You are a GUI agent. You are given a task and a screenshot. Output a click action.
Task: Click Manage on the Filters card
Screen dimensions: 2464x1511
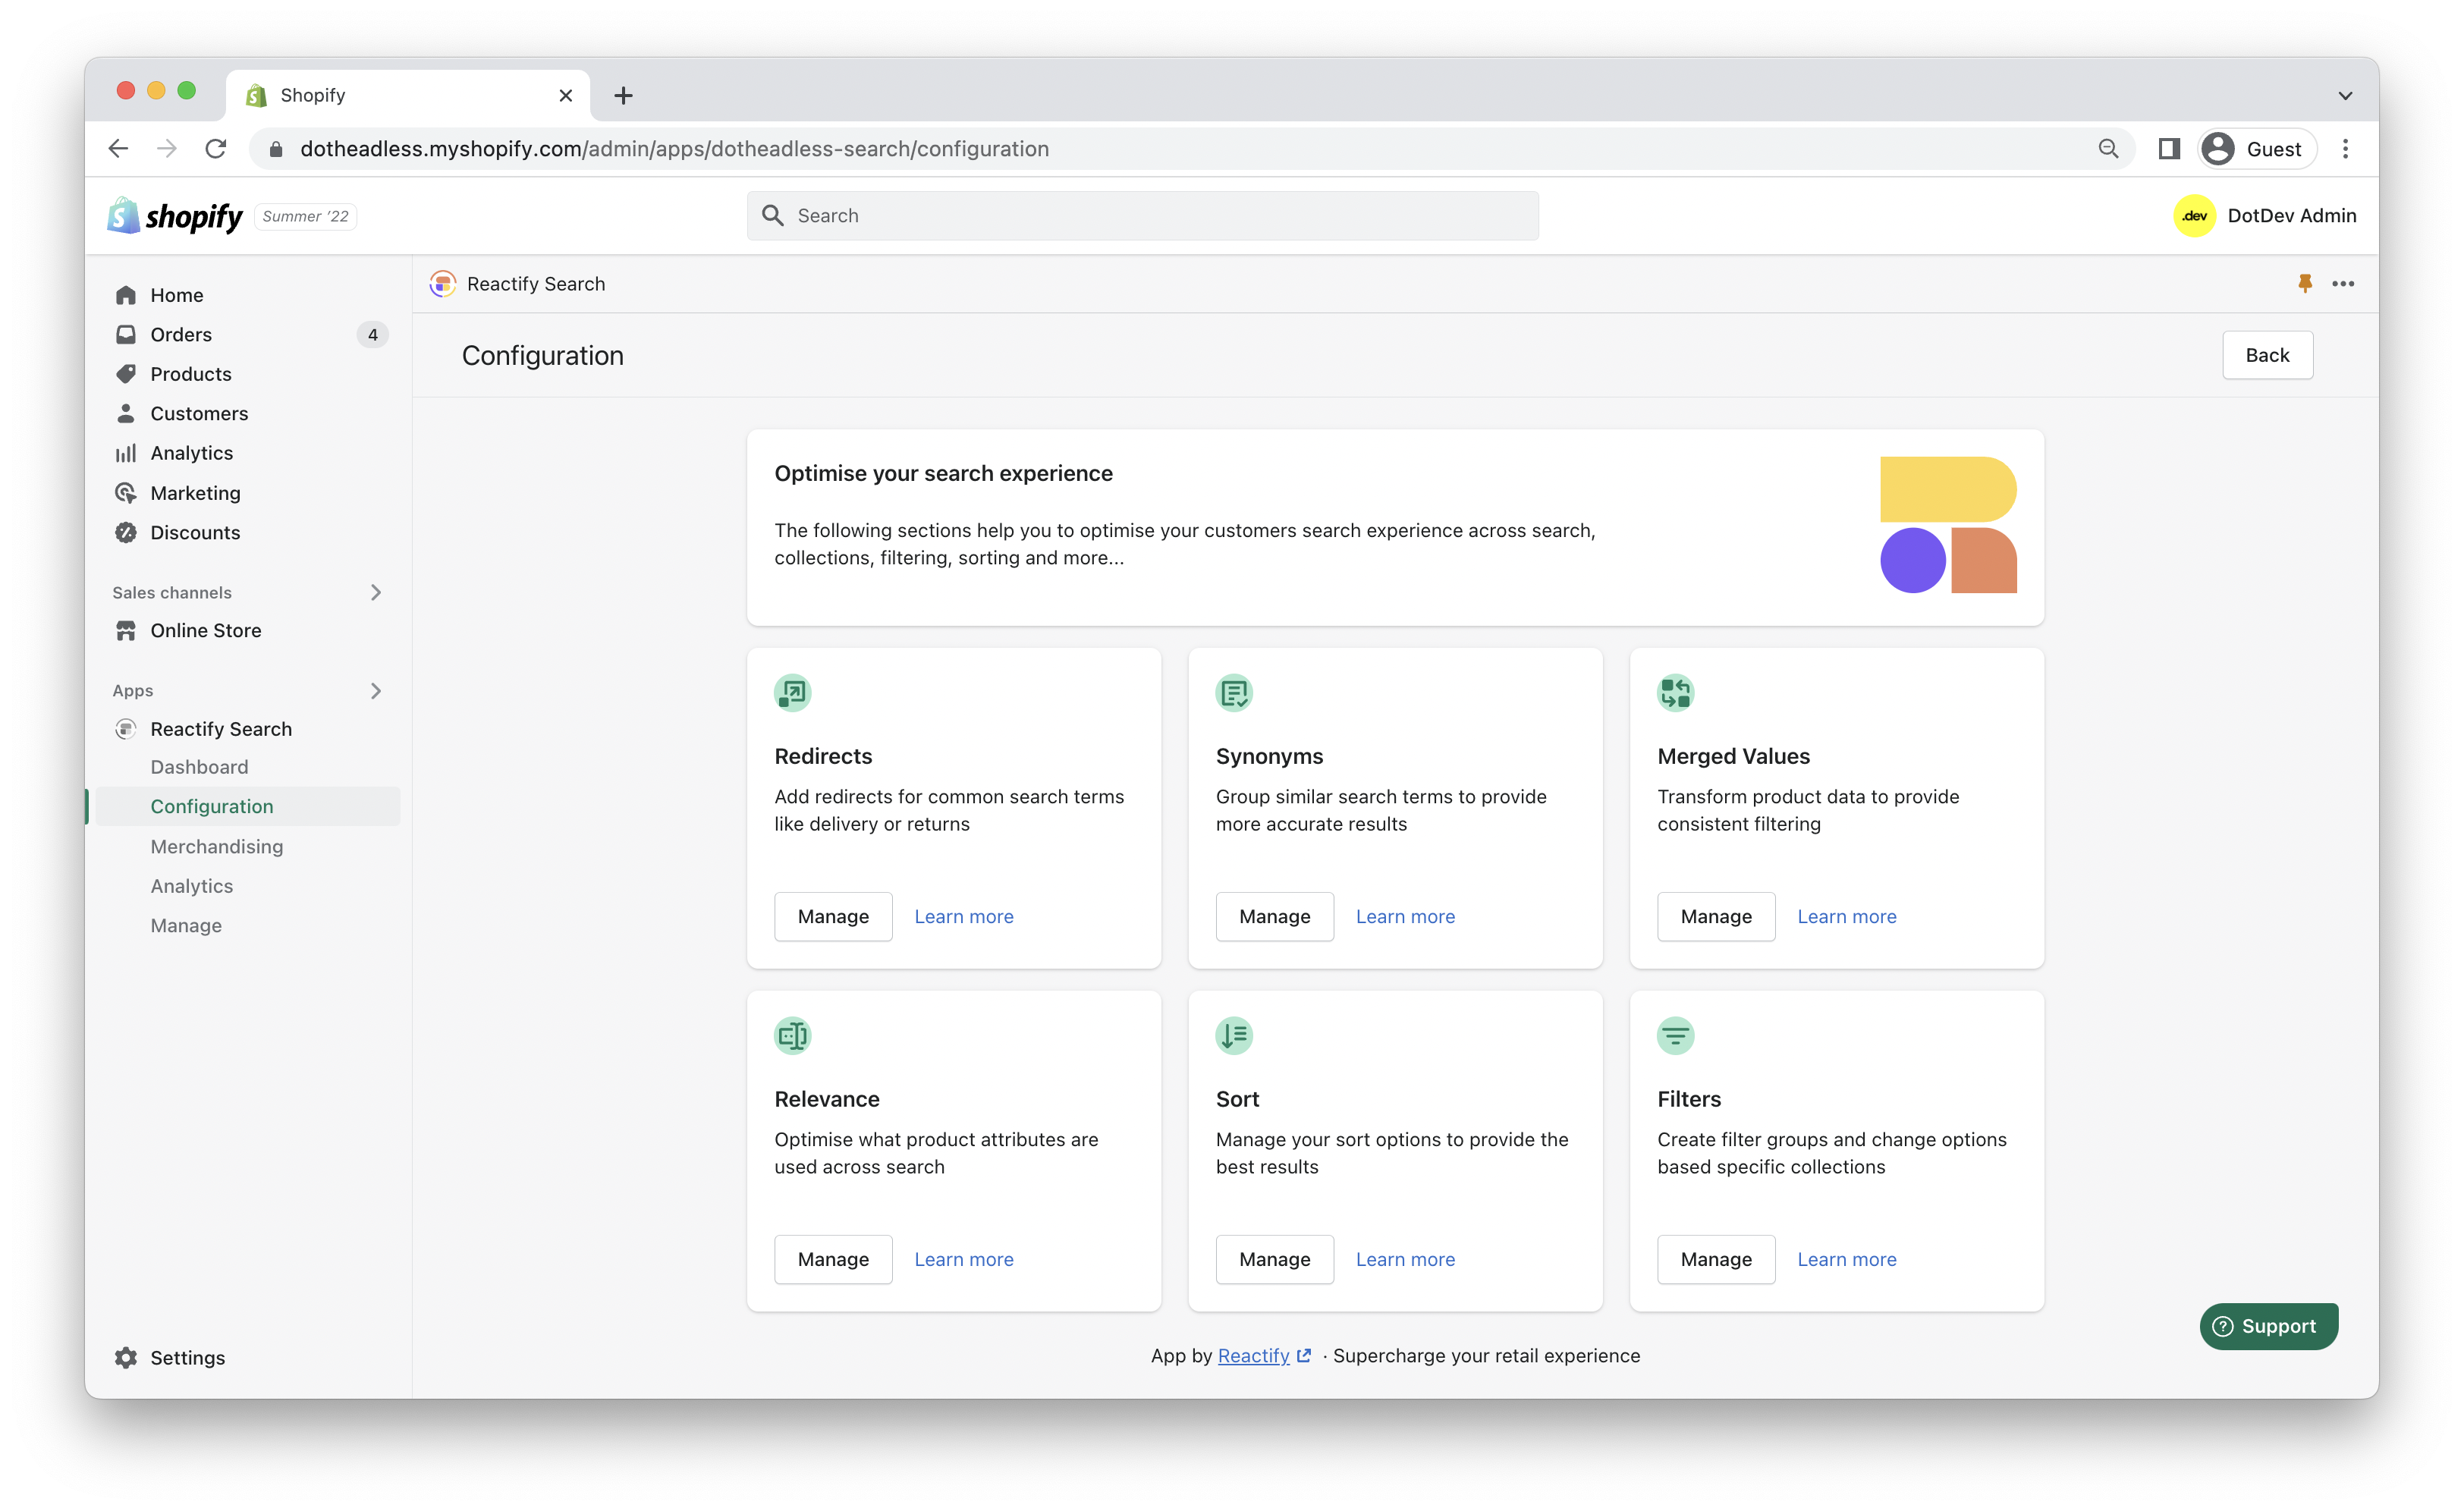pyautogui.click(x=1716, y=1259)
